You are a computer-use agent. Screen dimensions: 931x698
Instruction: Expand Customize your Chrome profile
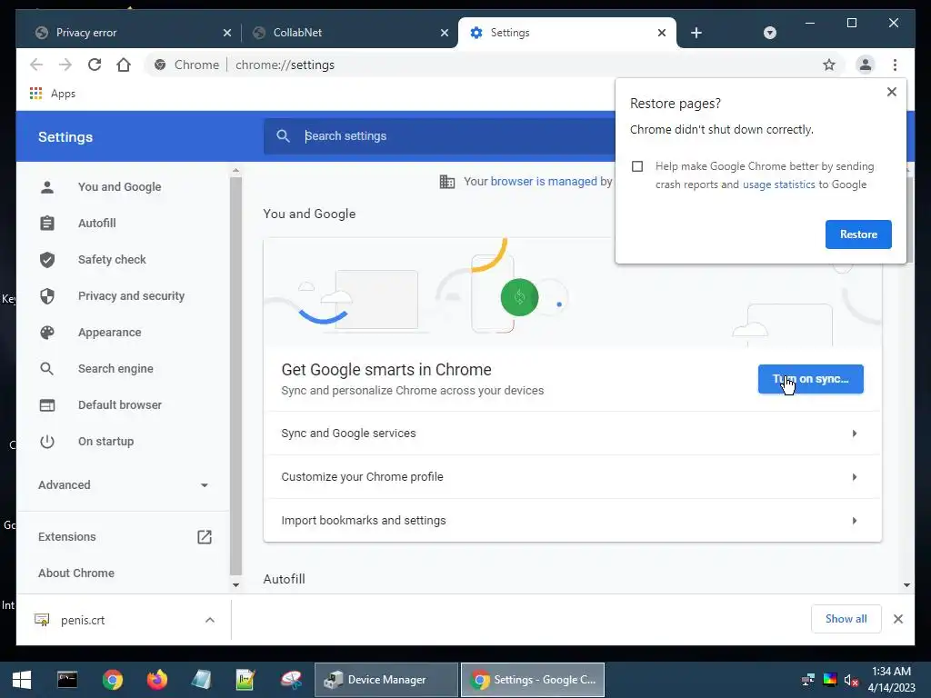573,476
